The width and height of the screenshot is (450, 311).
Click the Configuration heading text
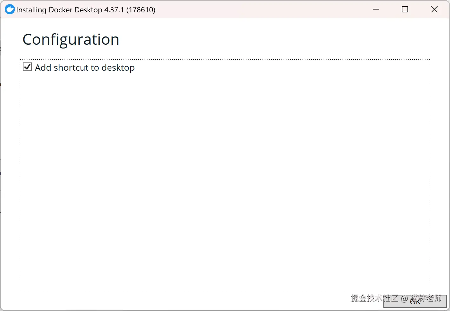(71, 40)
